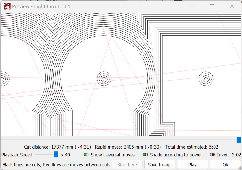Click Ok to close the preview

click(225, 165)
